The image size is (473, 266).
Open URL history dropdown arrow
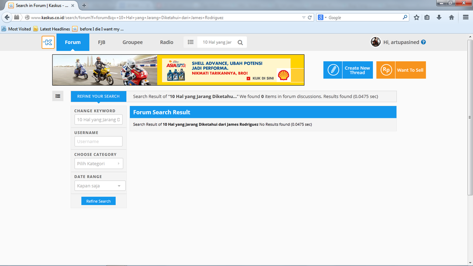[304, 17]
